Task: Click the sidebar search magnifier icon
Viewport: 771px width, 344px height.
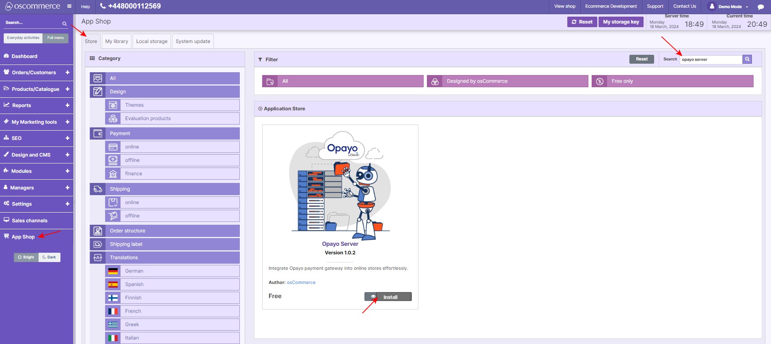Action: (x=64, y=24)
